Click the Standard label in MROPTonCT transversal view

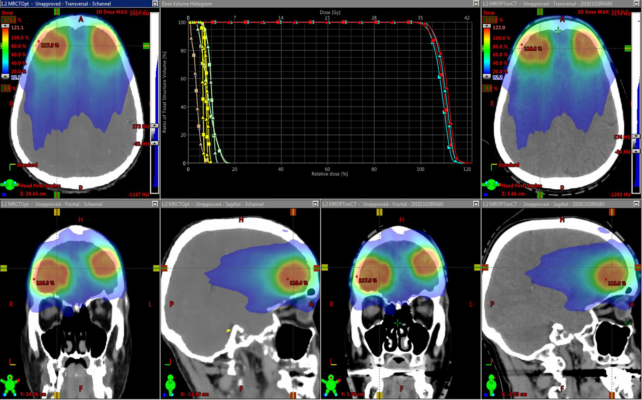pos(508,165)
